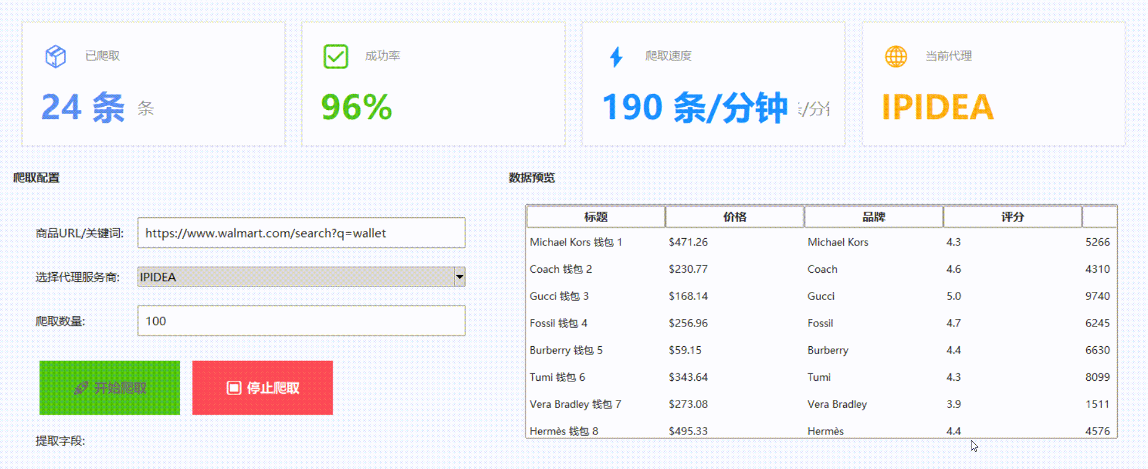Click the current proxy globe icon
The width and height of the screenshot is (1148, 469).
tap(896, 56)
